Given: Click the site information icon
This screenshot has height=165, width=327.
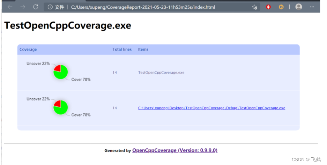Looking at the screenshot, I should [50, 7].
